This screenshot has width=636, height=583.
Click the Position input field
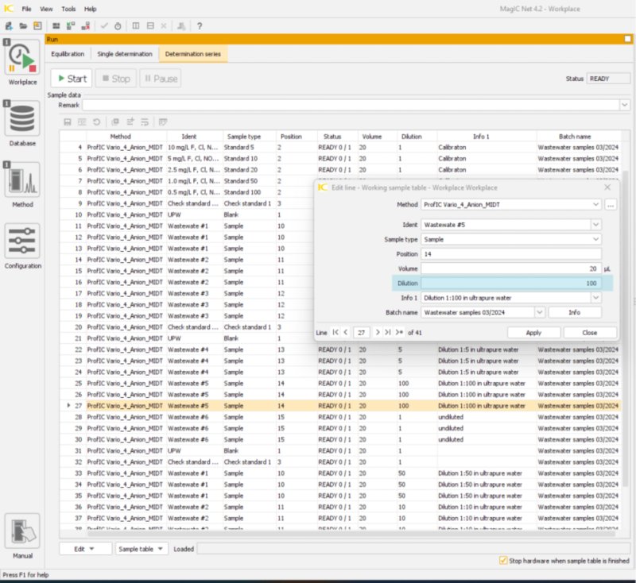tap(511, 254)
